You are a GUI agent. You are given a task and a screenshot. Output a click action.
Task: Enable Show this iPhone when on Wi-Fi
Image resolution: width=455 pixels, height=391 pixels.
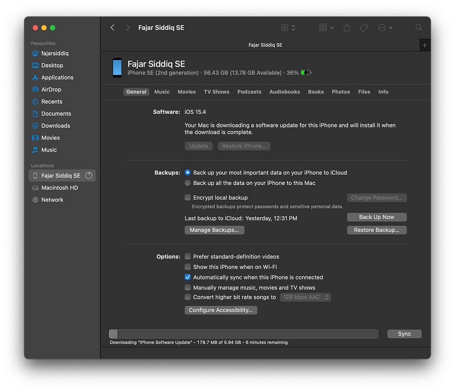click(188, 267)
